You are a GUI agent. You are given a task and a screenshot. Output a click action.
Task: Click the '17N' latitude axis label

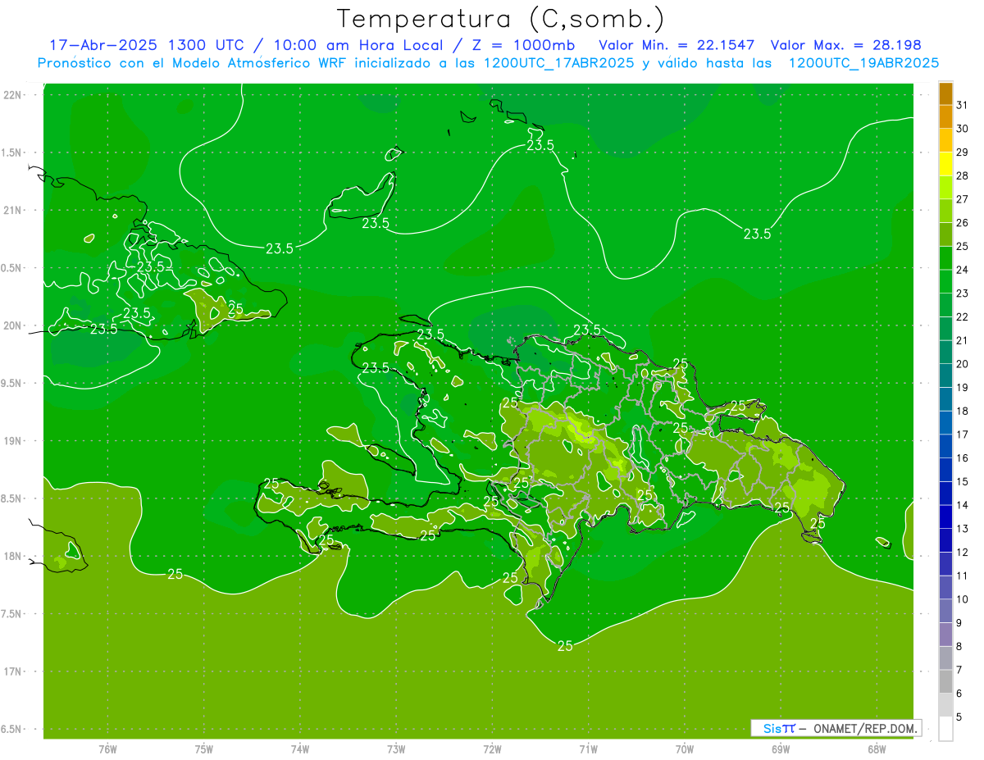(11, 671)
